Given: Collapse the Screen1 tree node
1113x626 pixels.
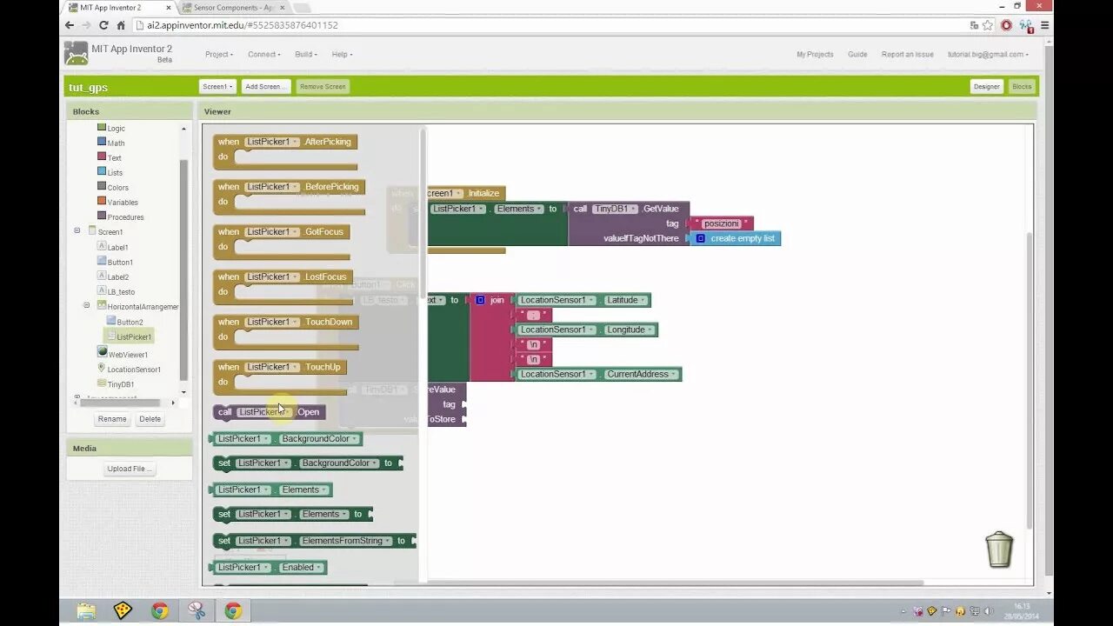Looking at the screenshot, I should 77,231.
